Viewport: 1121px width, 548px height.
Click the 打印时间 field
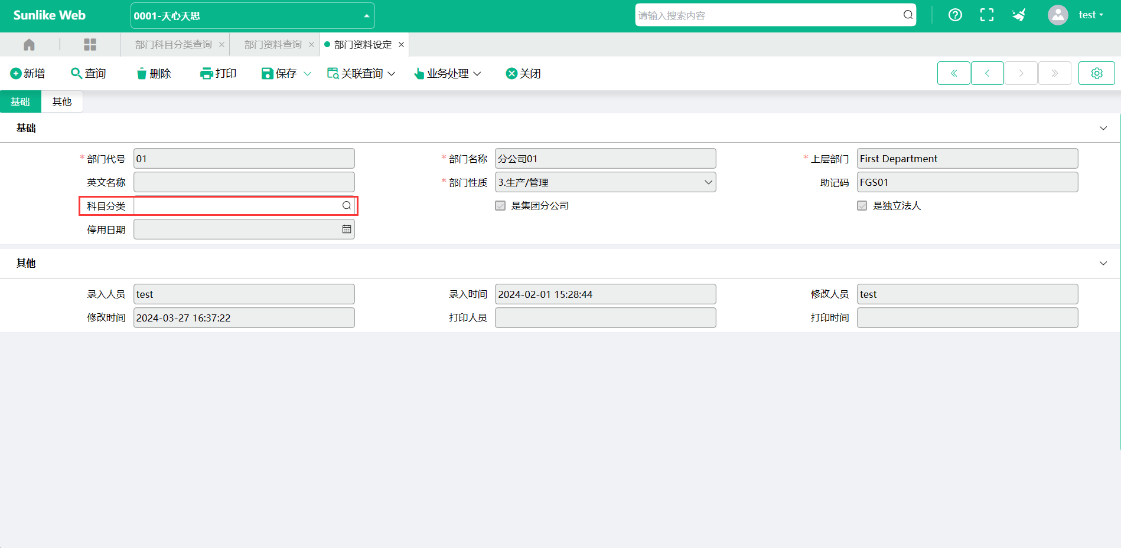click(x=967, y=317)
